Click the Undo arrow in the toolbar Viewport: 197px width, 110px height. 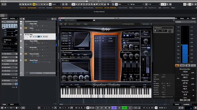pyautogui.click(x=3, y=4)
